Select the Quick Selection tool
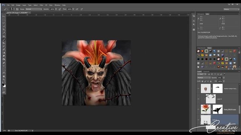 pos(4,26)
